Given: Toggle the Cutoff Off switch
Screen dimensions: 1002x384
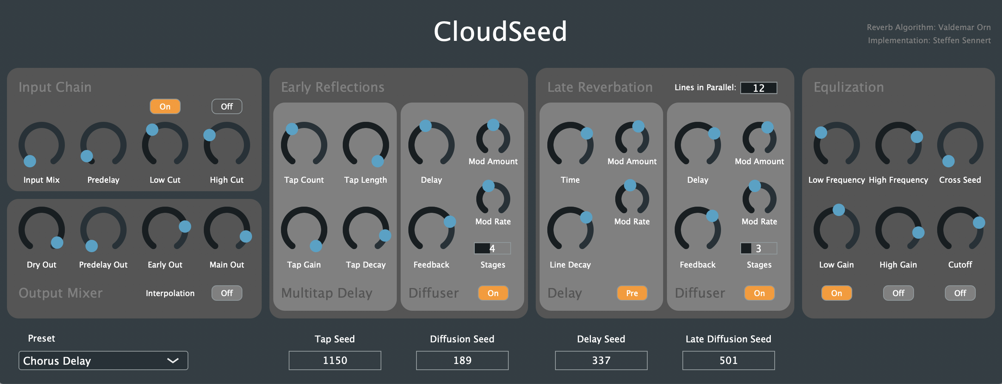Looking at the screenshot, I should [x=960, y=293].
